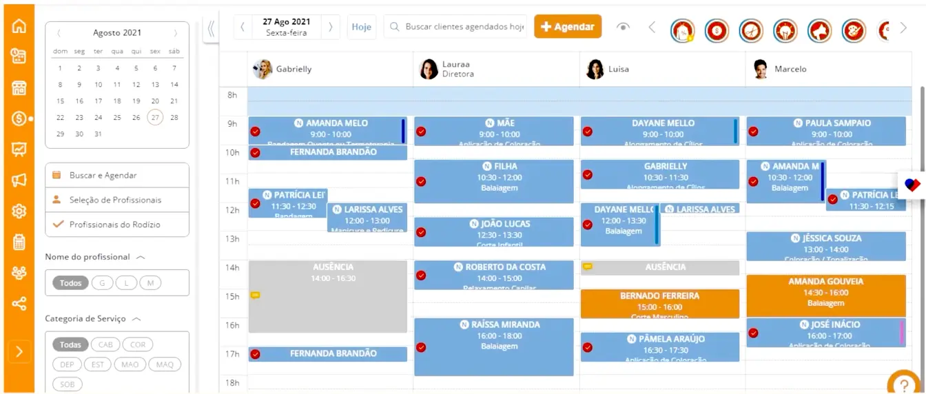This screenshot has width=926, height=394.
Task: Open Profissionais do Rodízio menu item
Action: click(117, 225)
